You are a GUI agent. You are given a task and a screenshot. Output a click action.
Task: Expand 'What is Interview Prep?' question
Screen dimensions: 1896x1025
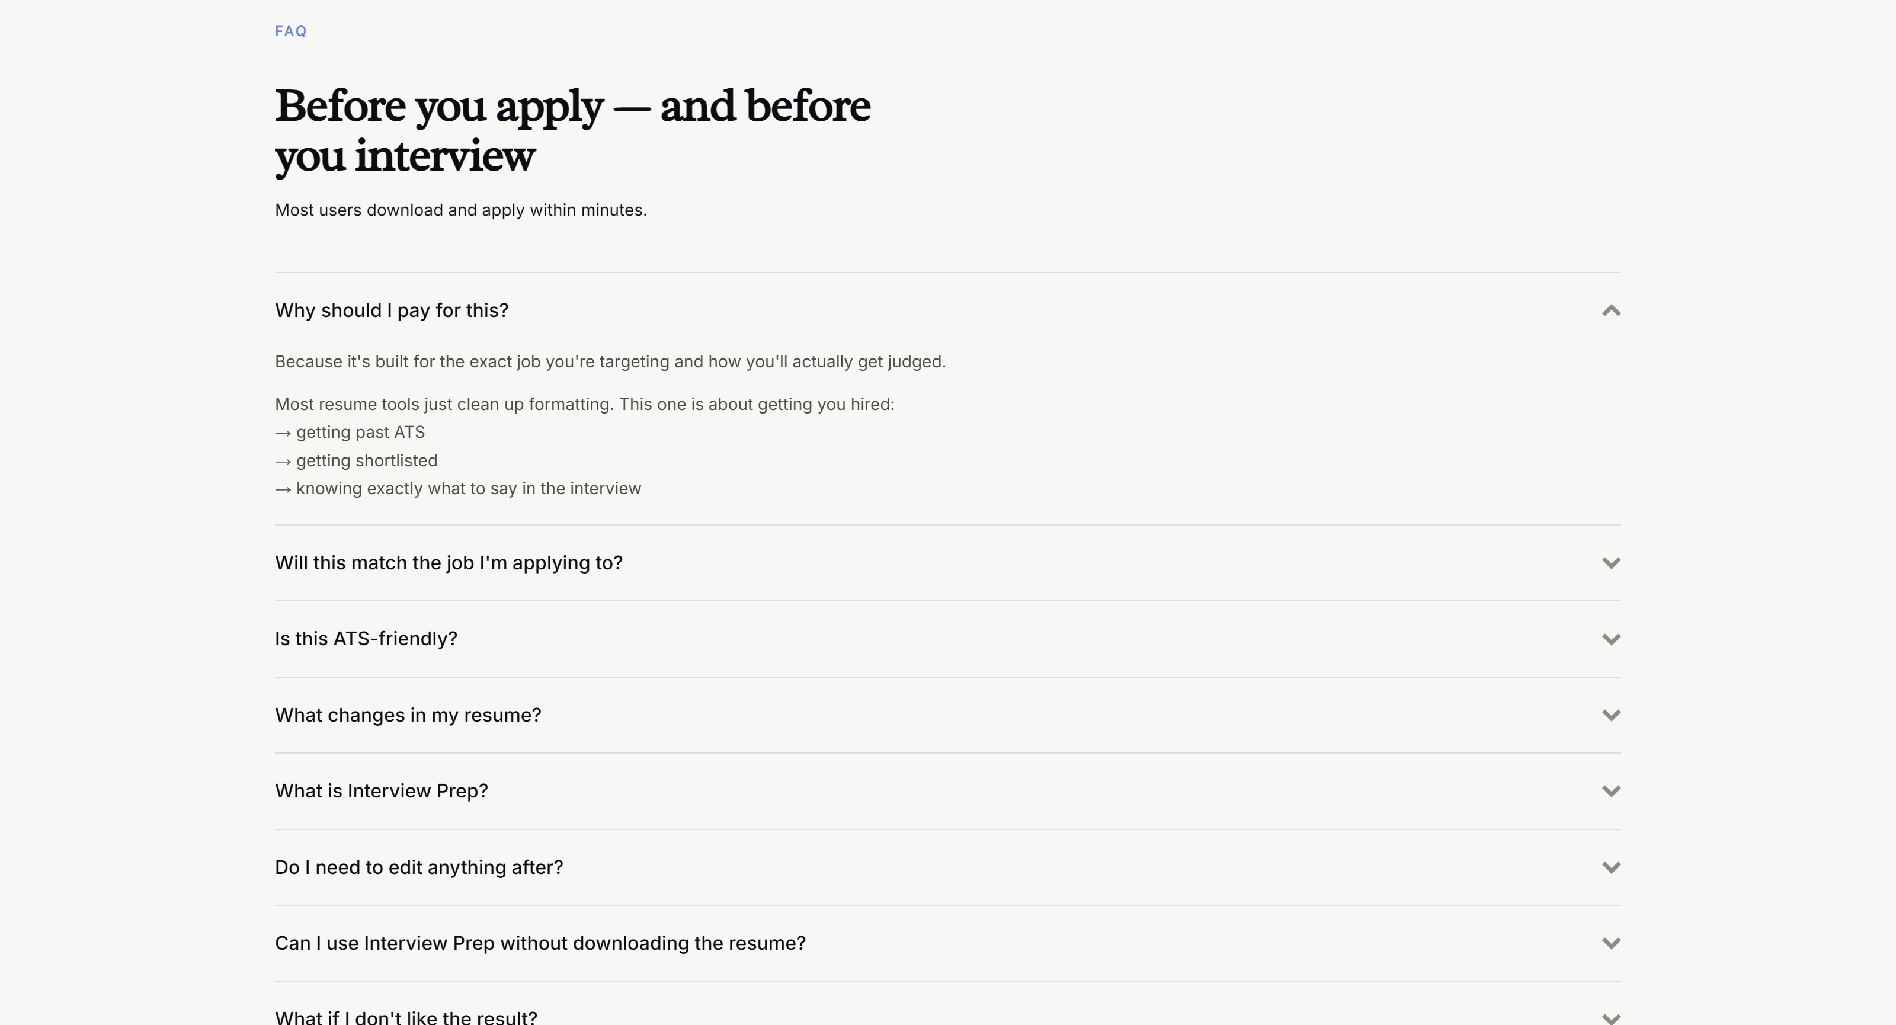click(x=947, y=791)
